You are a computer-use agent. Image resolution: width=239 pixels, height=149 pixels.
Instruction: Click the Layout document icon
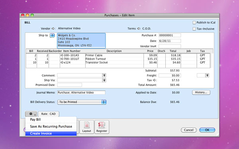[87, 125]
